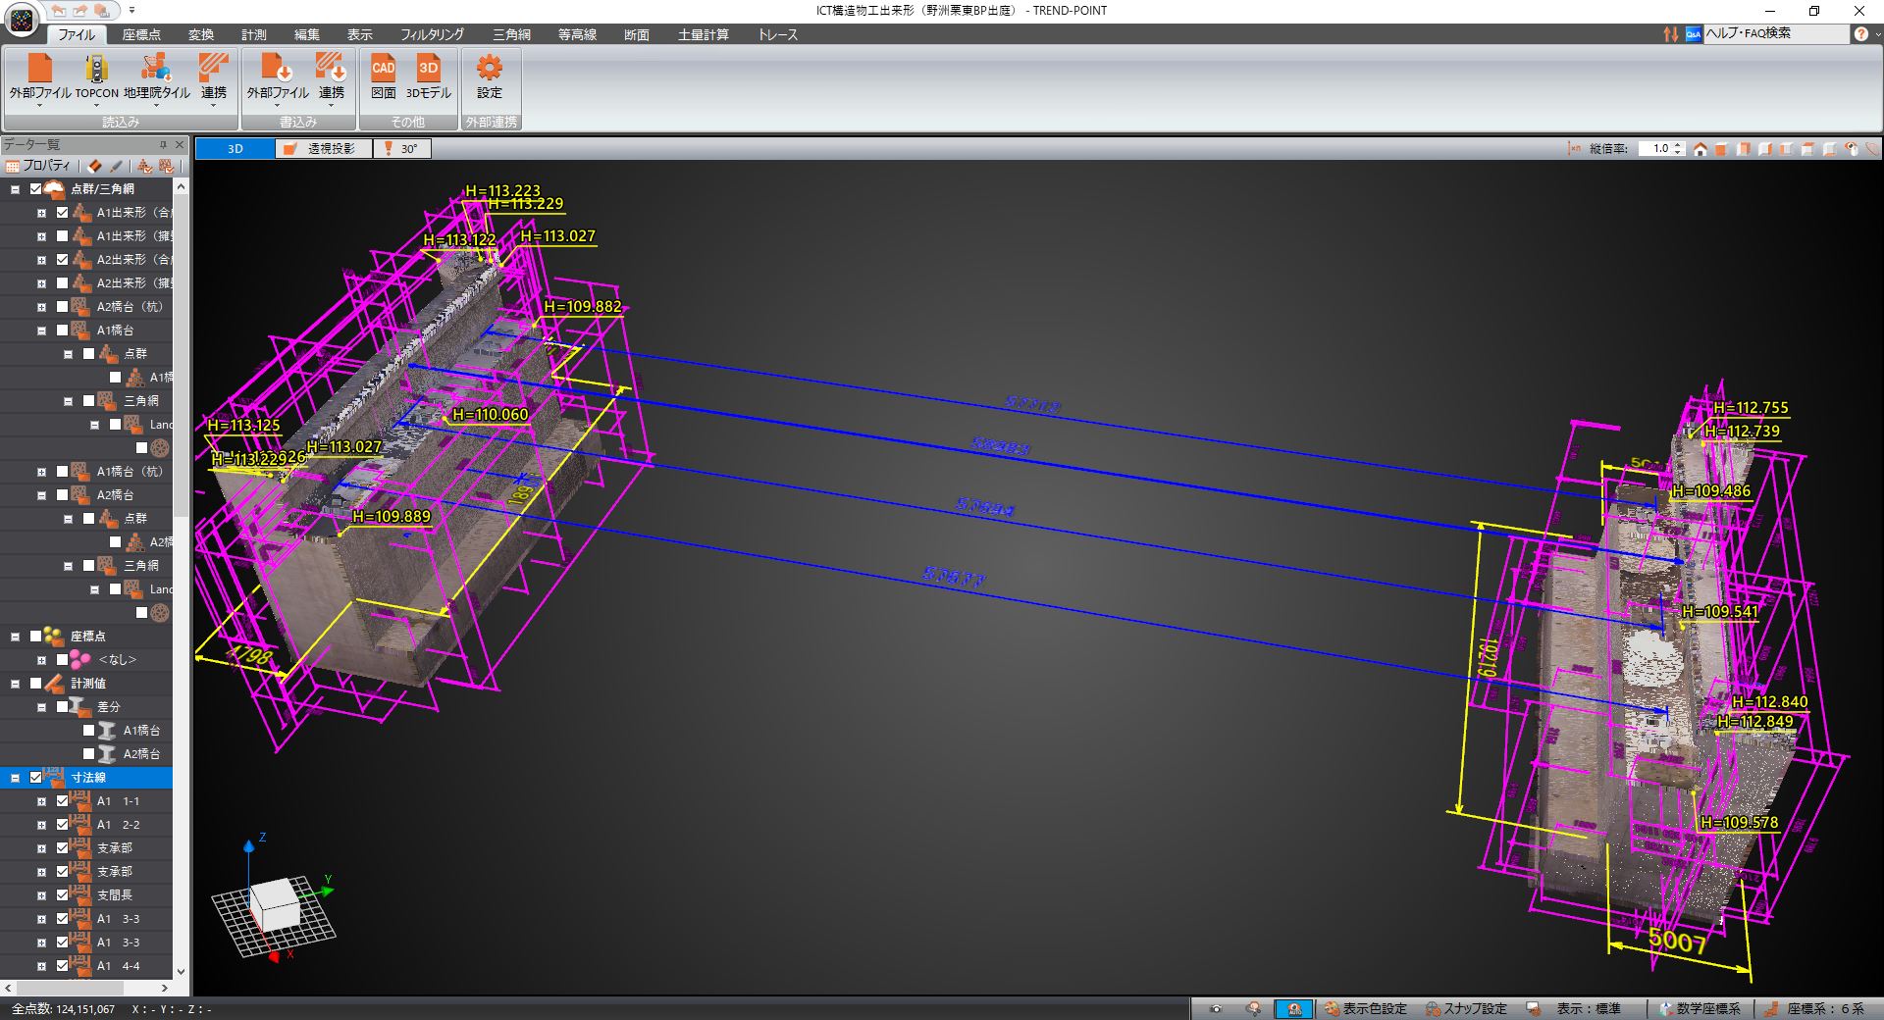Click the home view icon
The image size is (1884, 1020).
click(x=1701, y=149)
